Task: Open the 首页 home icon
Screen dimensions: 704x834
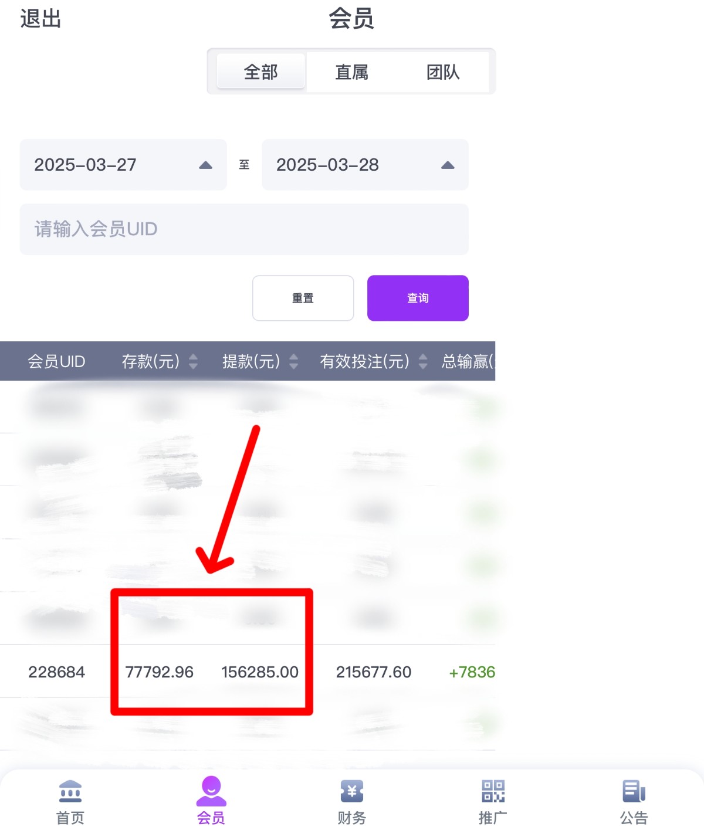Action: (x=70, y=792)
